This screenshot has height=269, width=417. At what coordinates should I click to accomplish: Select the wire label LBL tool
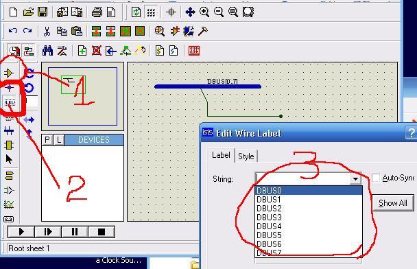coord(10,102)
